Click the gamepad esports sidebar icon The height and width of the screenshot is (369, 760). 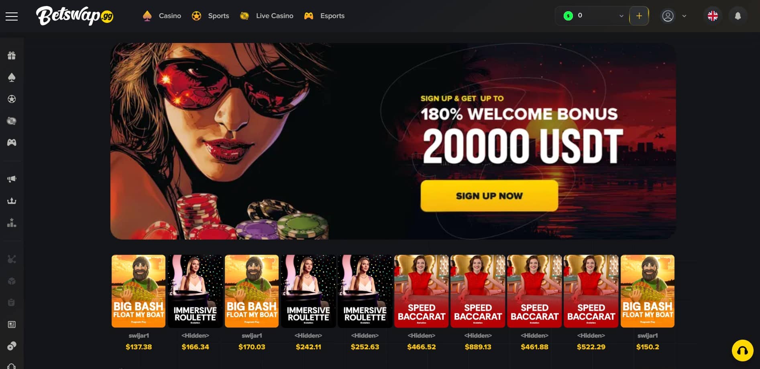click(12, 142)
